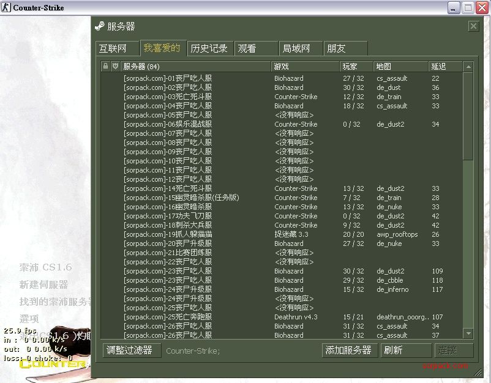The width and height of the screenshot is (491, 383).
Task: Sort by the 地图 column header
Action: coord(400,66)
